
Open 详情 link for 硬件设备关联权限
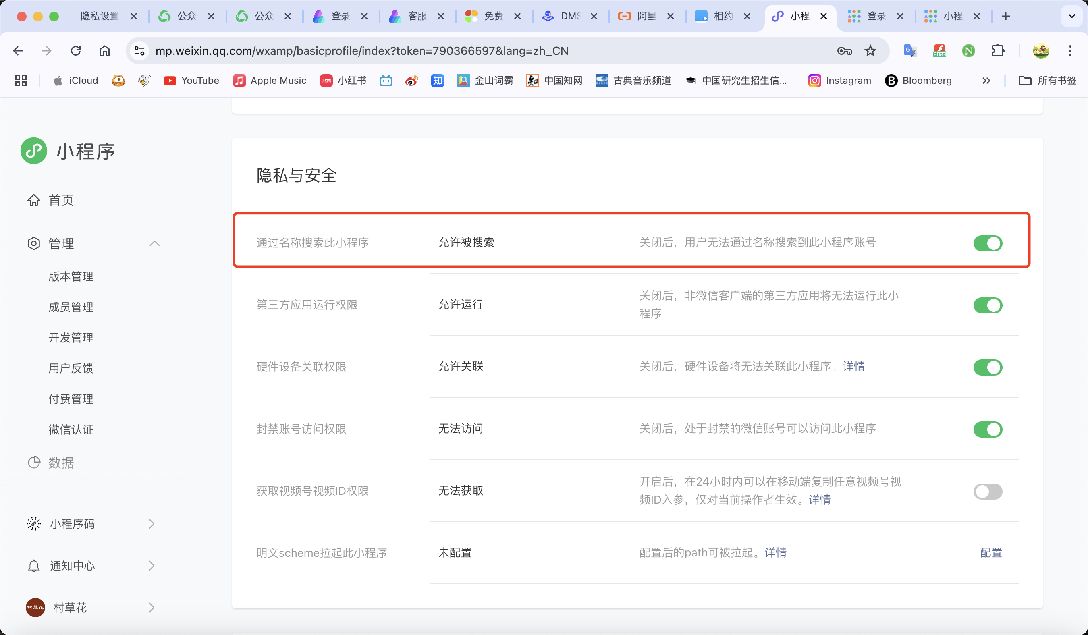click(853, 367)
